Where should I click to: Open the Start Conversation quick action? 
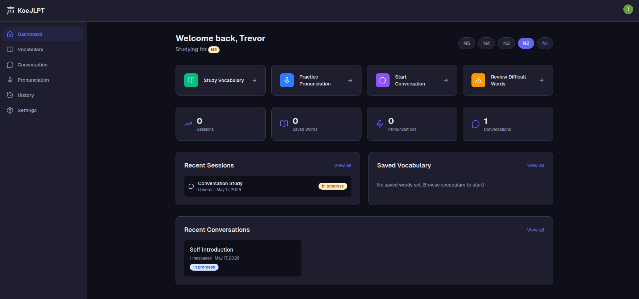pyautogui.click(x=412, y=80)
